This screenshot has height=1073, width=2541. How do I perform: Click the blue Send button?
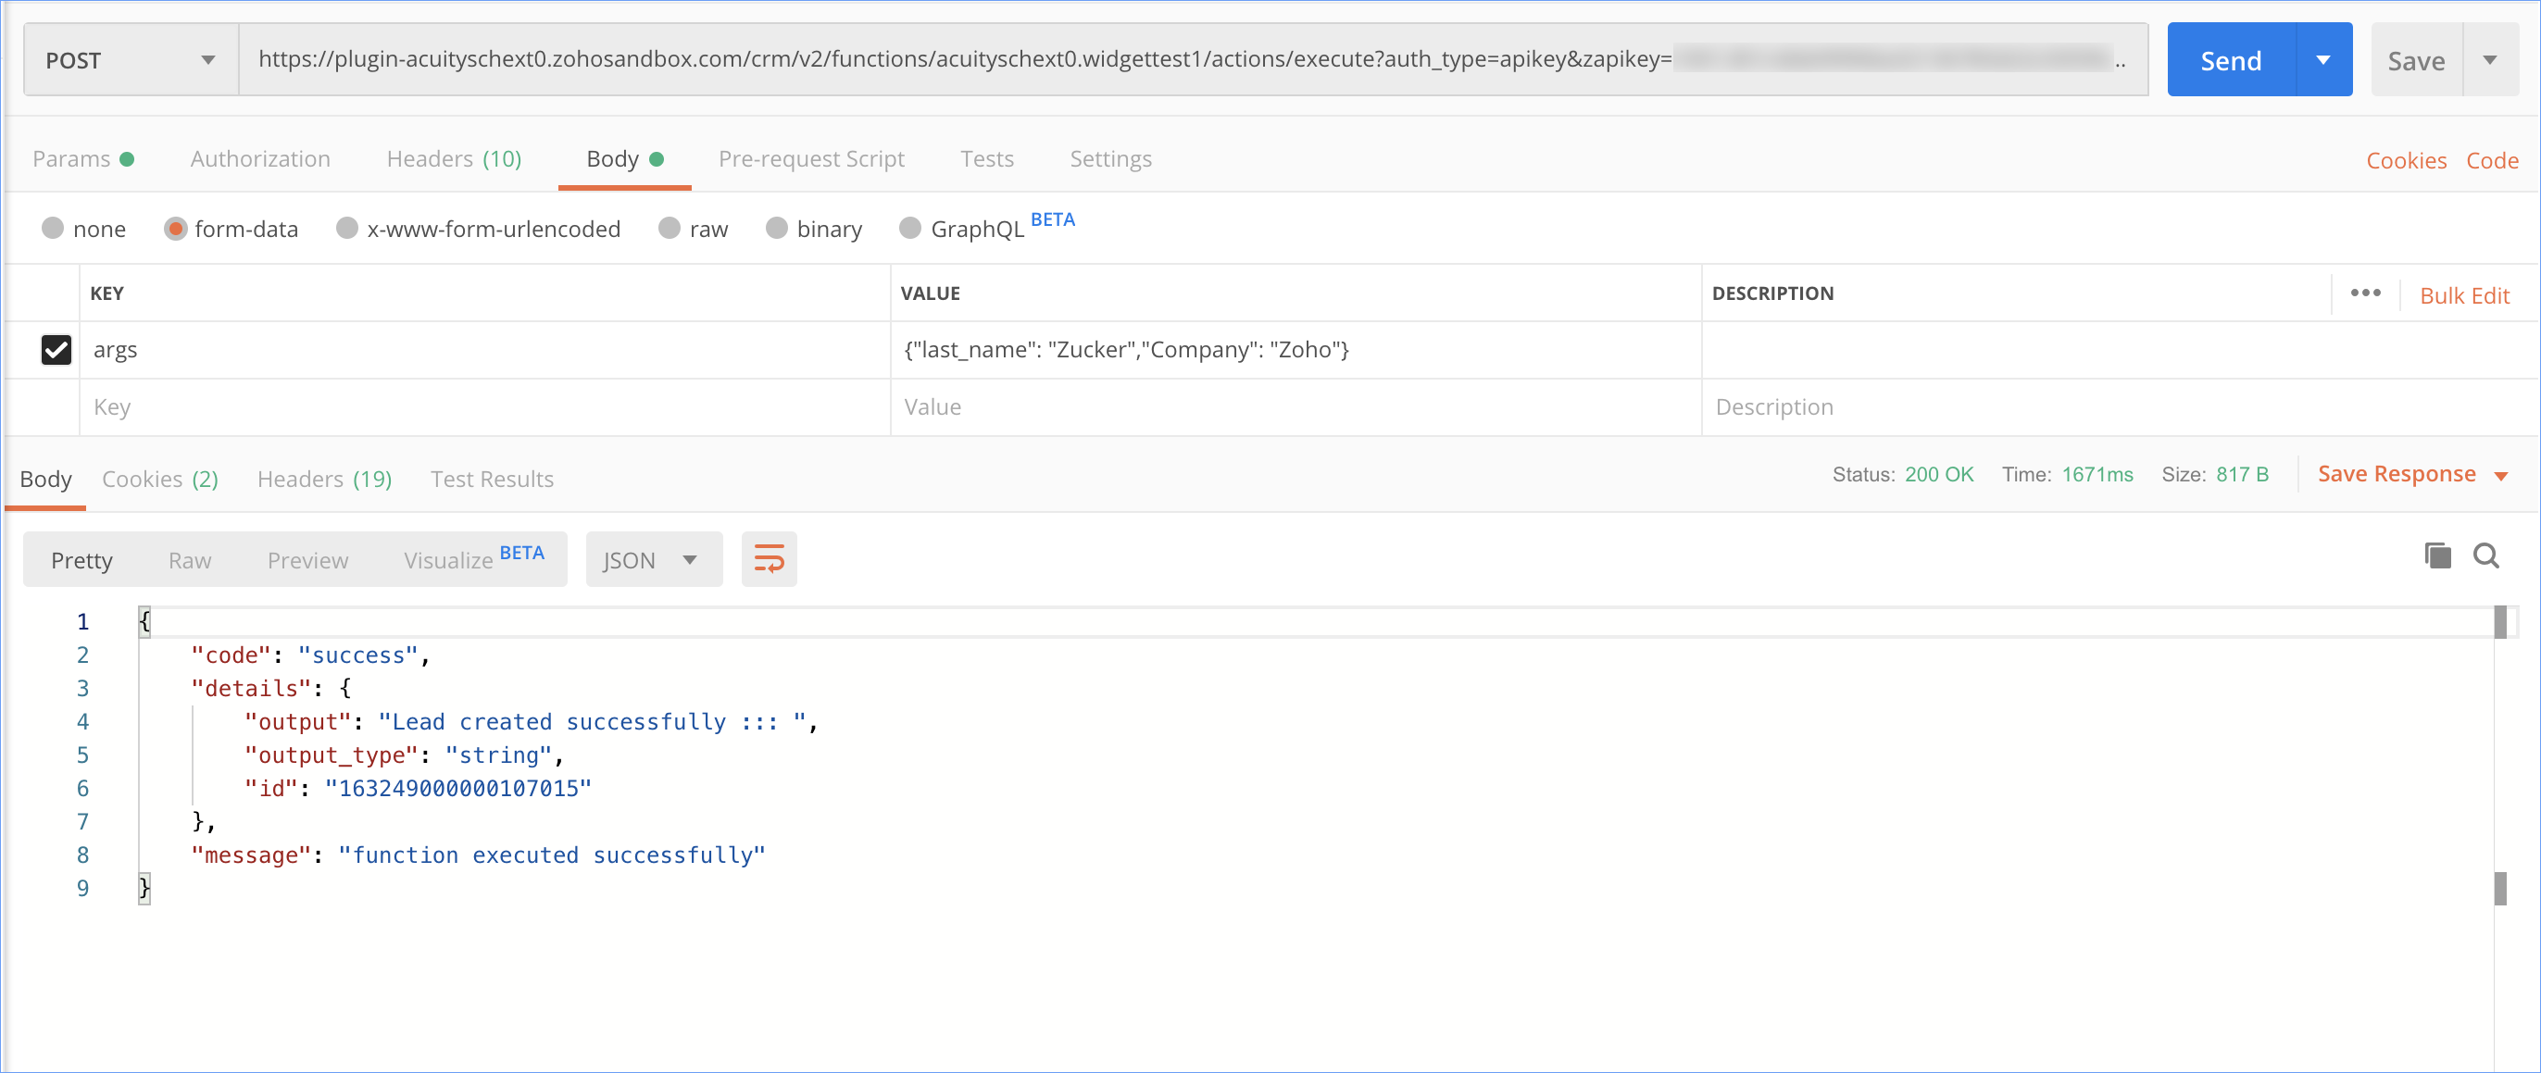2230,60
